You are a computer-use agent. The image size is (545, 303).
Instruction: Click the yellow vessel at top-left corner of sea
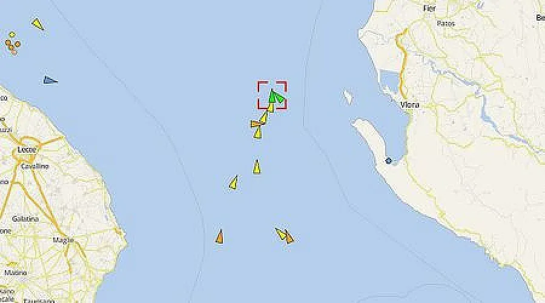(x=38, y=24)
